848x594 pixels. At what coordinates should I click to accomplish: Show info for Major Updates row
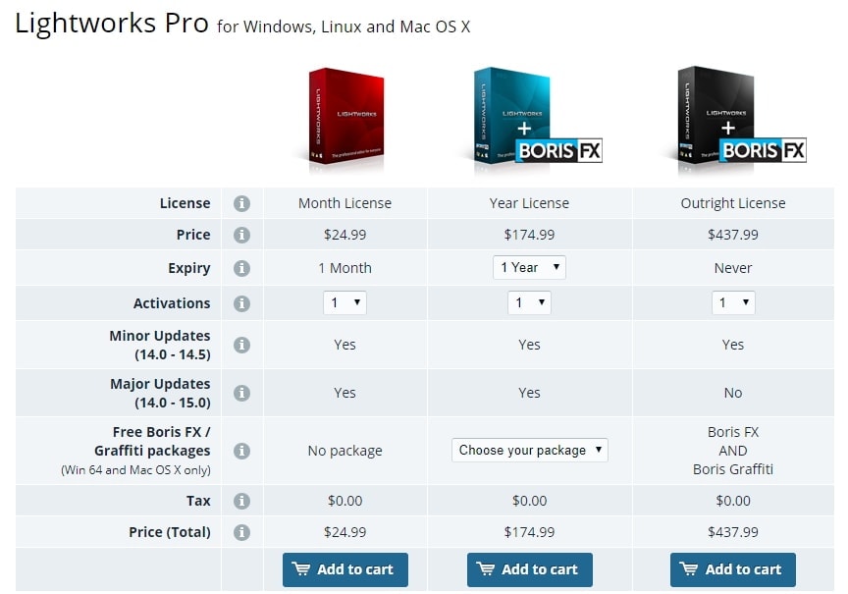point(241,393)
